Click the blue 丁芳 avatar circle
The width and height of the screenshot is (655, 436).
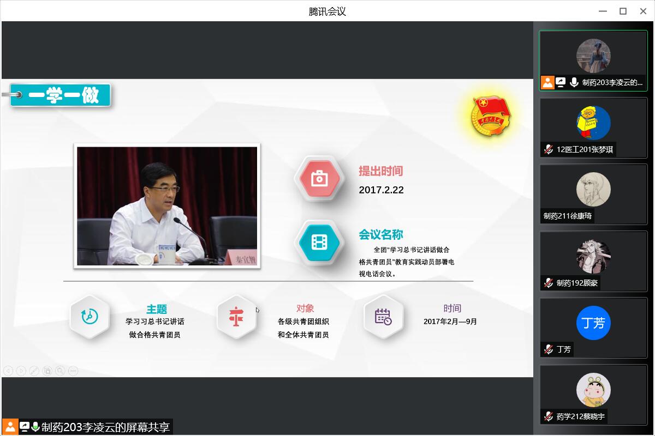593,323
